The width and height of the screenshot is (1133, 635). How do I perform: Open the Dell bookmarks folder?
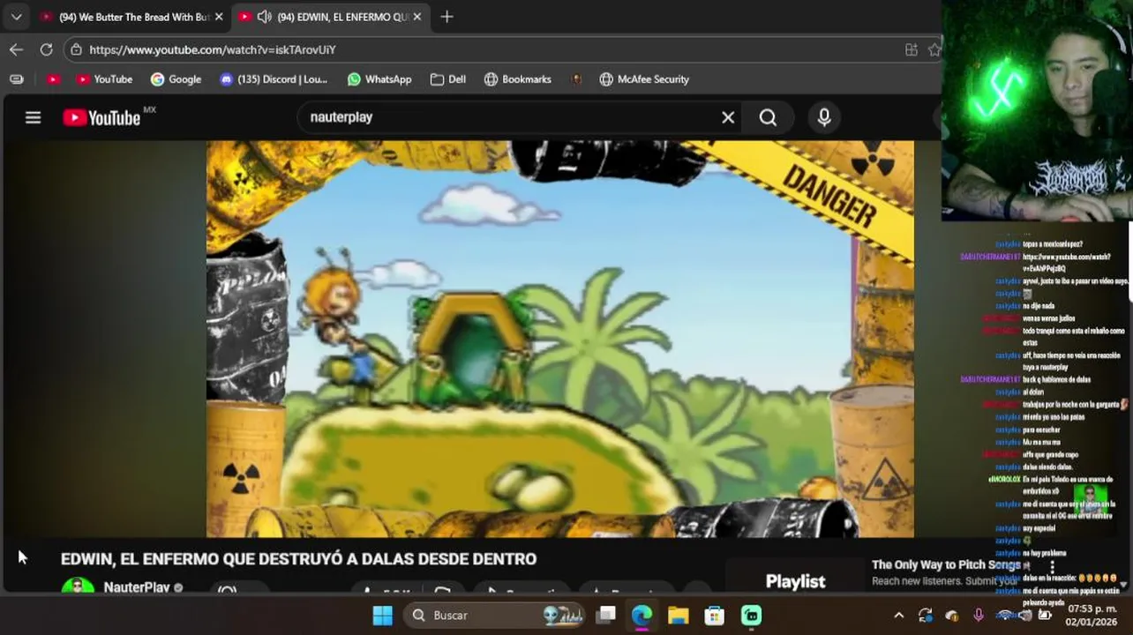(x=448, y=79)
